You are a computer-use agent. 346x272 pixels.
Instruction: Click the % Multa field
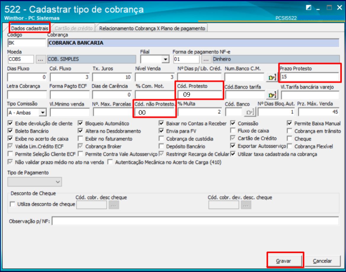(200, 112)
